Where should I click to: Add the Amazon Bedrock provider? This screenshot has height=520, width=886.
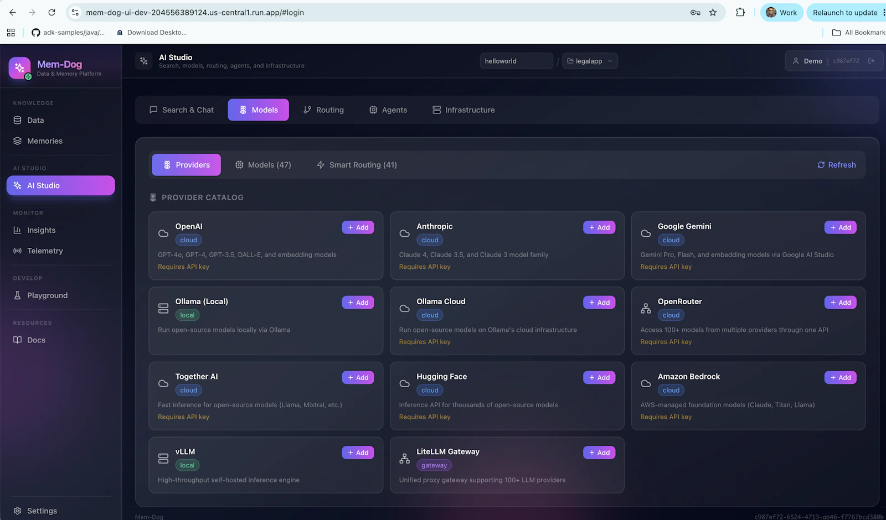841,377
